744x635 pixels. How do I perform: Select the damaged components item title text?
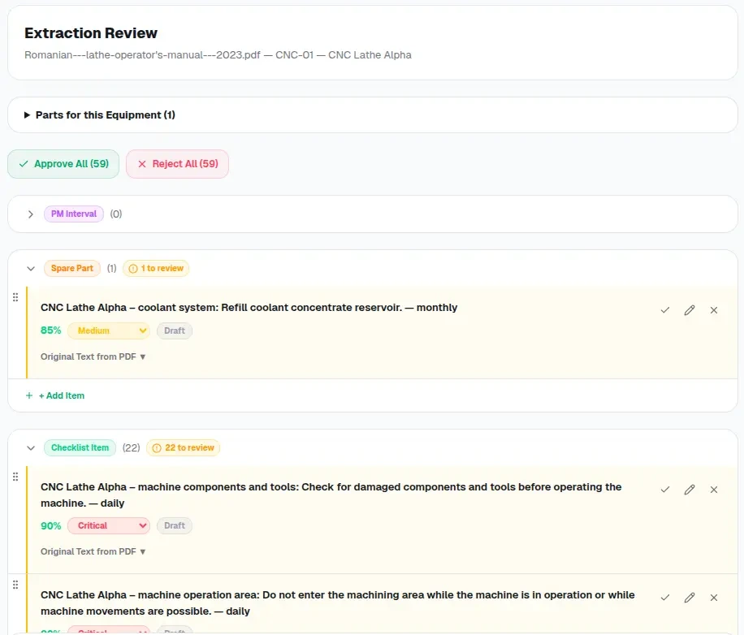pyautogui.click(x=331, y=495)
